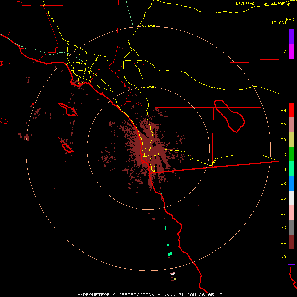
Task: Click the RF legend label
Action: [283, 37]
